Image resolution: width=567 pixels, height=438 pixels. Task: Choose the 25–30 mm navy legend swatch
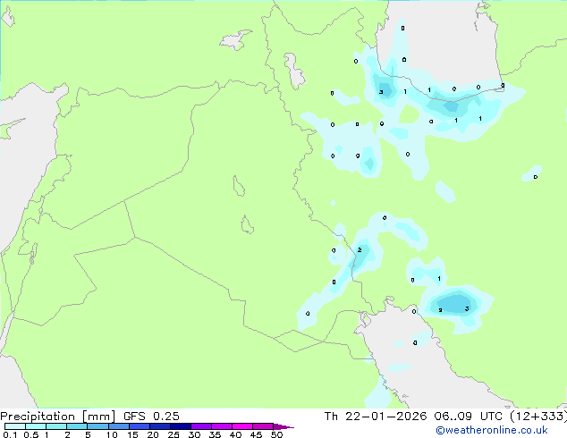[x=181, y=426]
